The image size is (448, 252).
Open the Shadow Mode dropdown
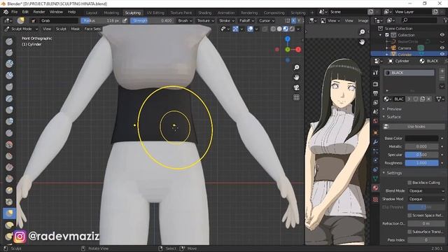(x=426, y=199)
